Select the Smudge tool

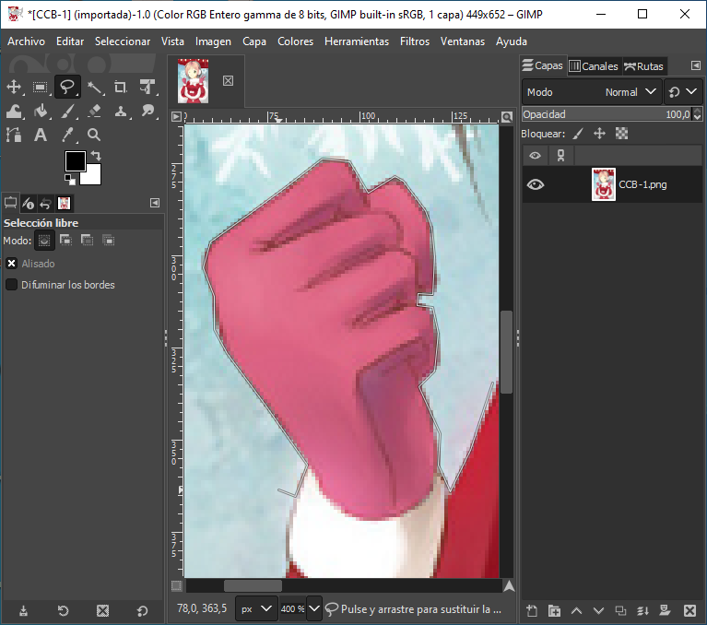coord(147,111)
